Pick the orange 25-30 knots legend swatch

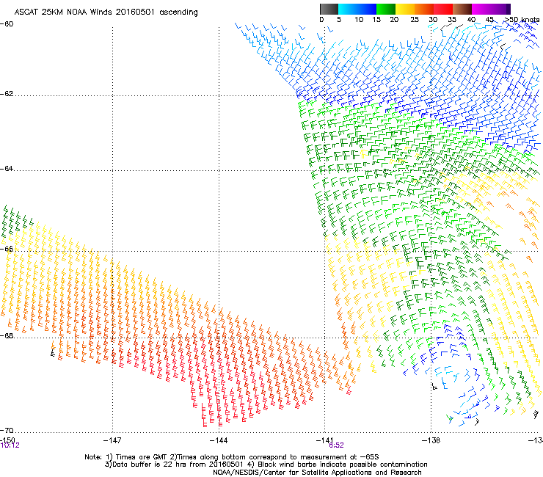click(424, 9)
